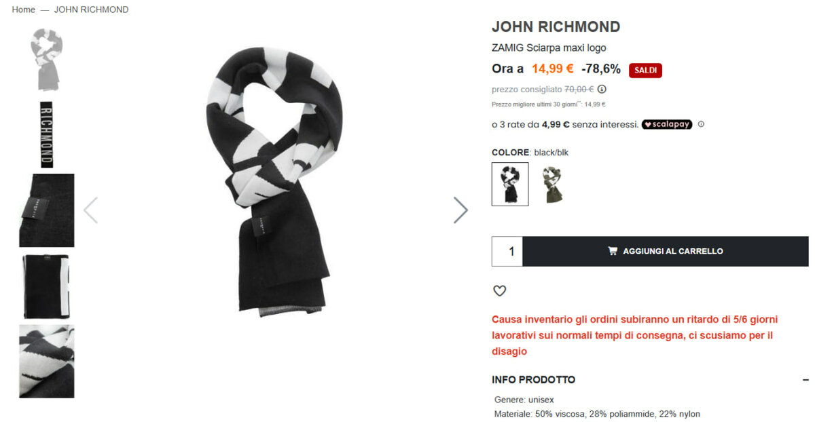Click the red SALDI badge

(x=645, y=70)
